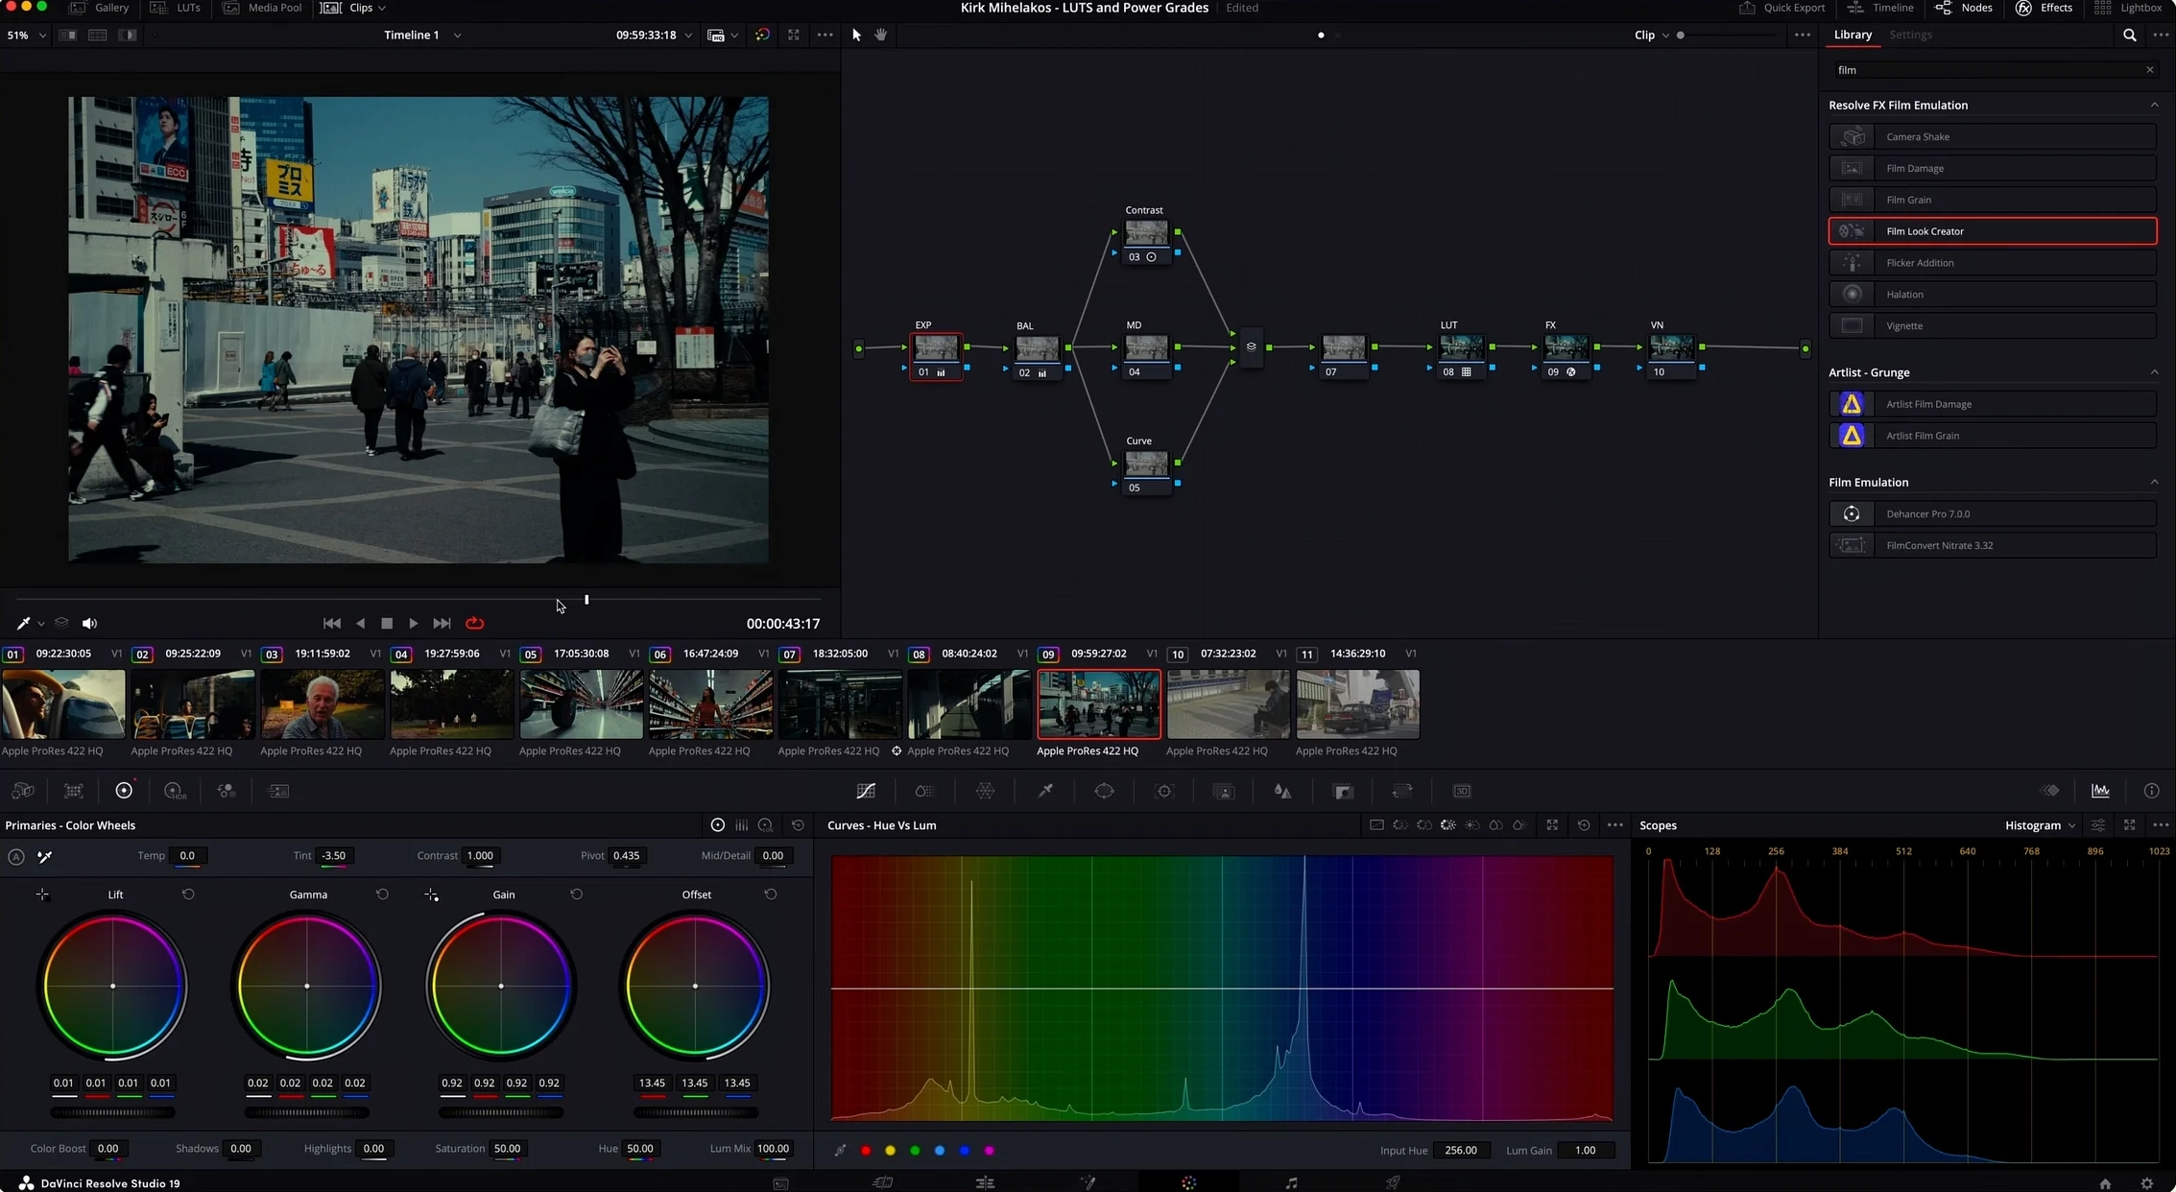
Task: Select clip 05 supermarket aisle thumbnail
Action: click(581, 704)
